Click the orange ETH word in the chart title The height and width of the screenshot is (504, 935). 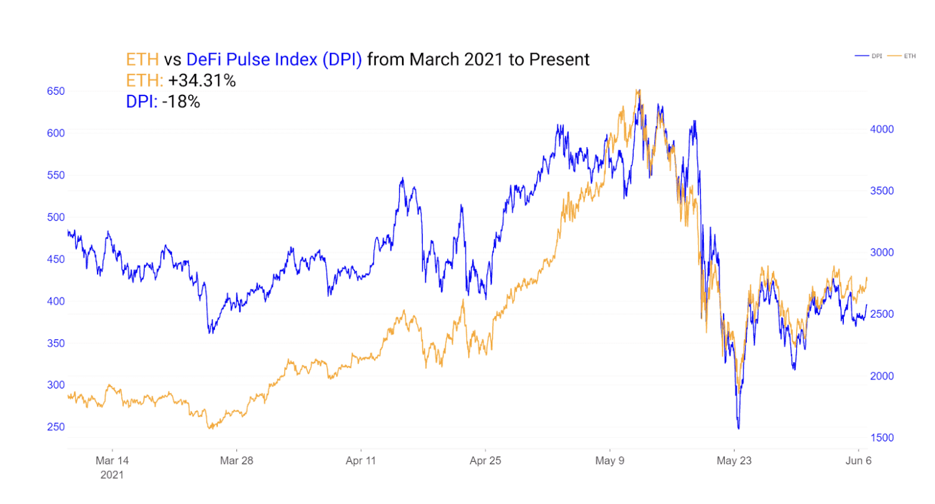(x=142, y=60)
